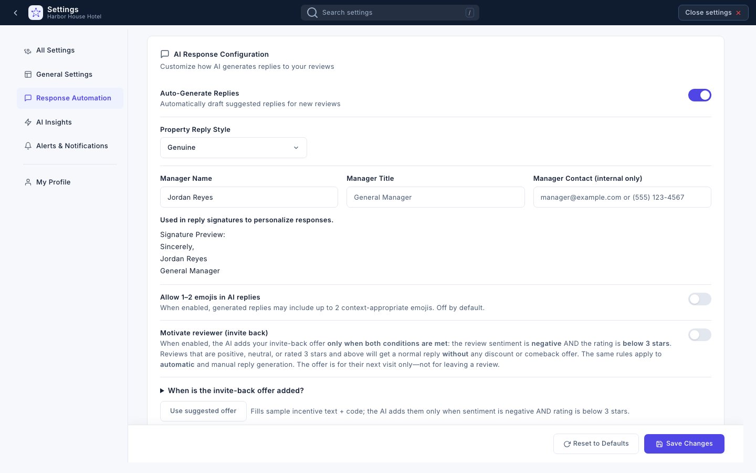
Task: Click Close settings button
Action: click(x=713, y=13)
